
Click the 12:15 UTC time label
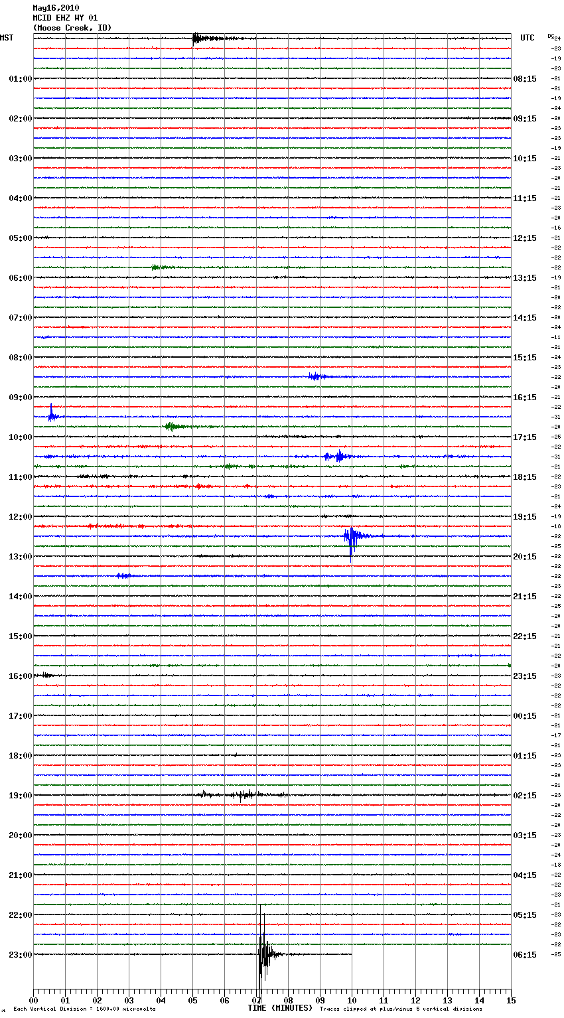tap(525, 238)
